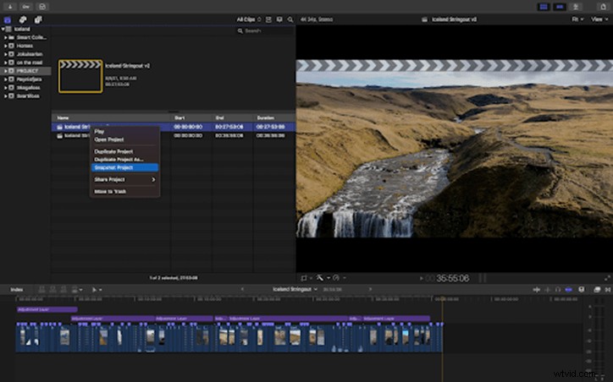Open the viewer View dropdown menu
613x382 pixels.
pyautogui.click(x=599, y=19)
